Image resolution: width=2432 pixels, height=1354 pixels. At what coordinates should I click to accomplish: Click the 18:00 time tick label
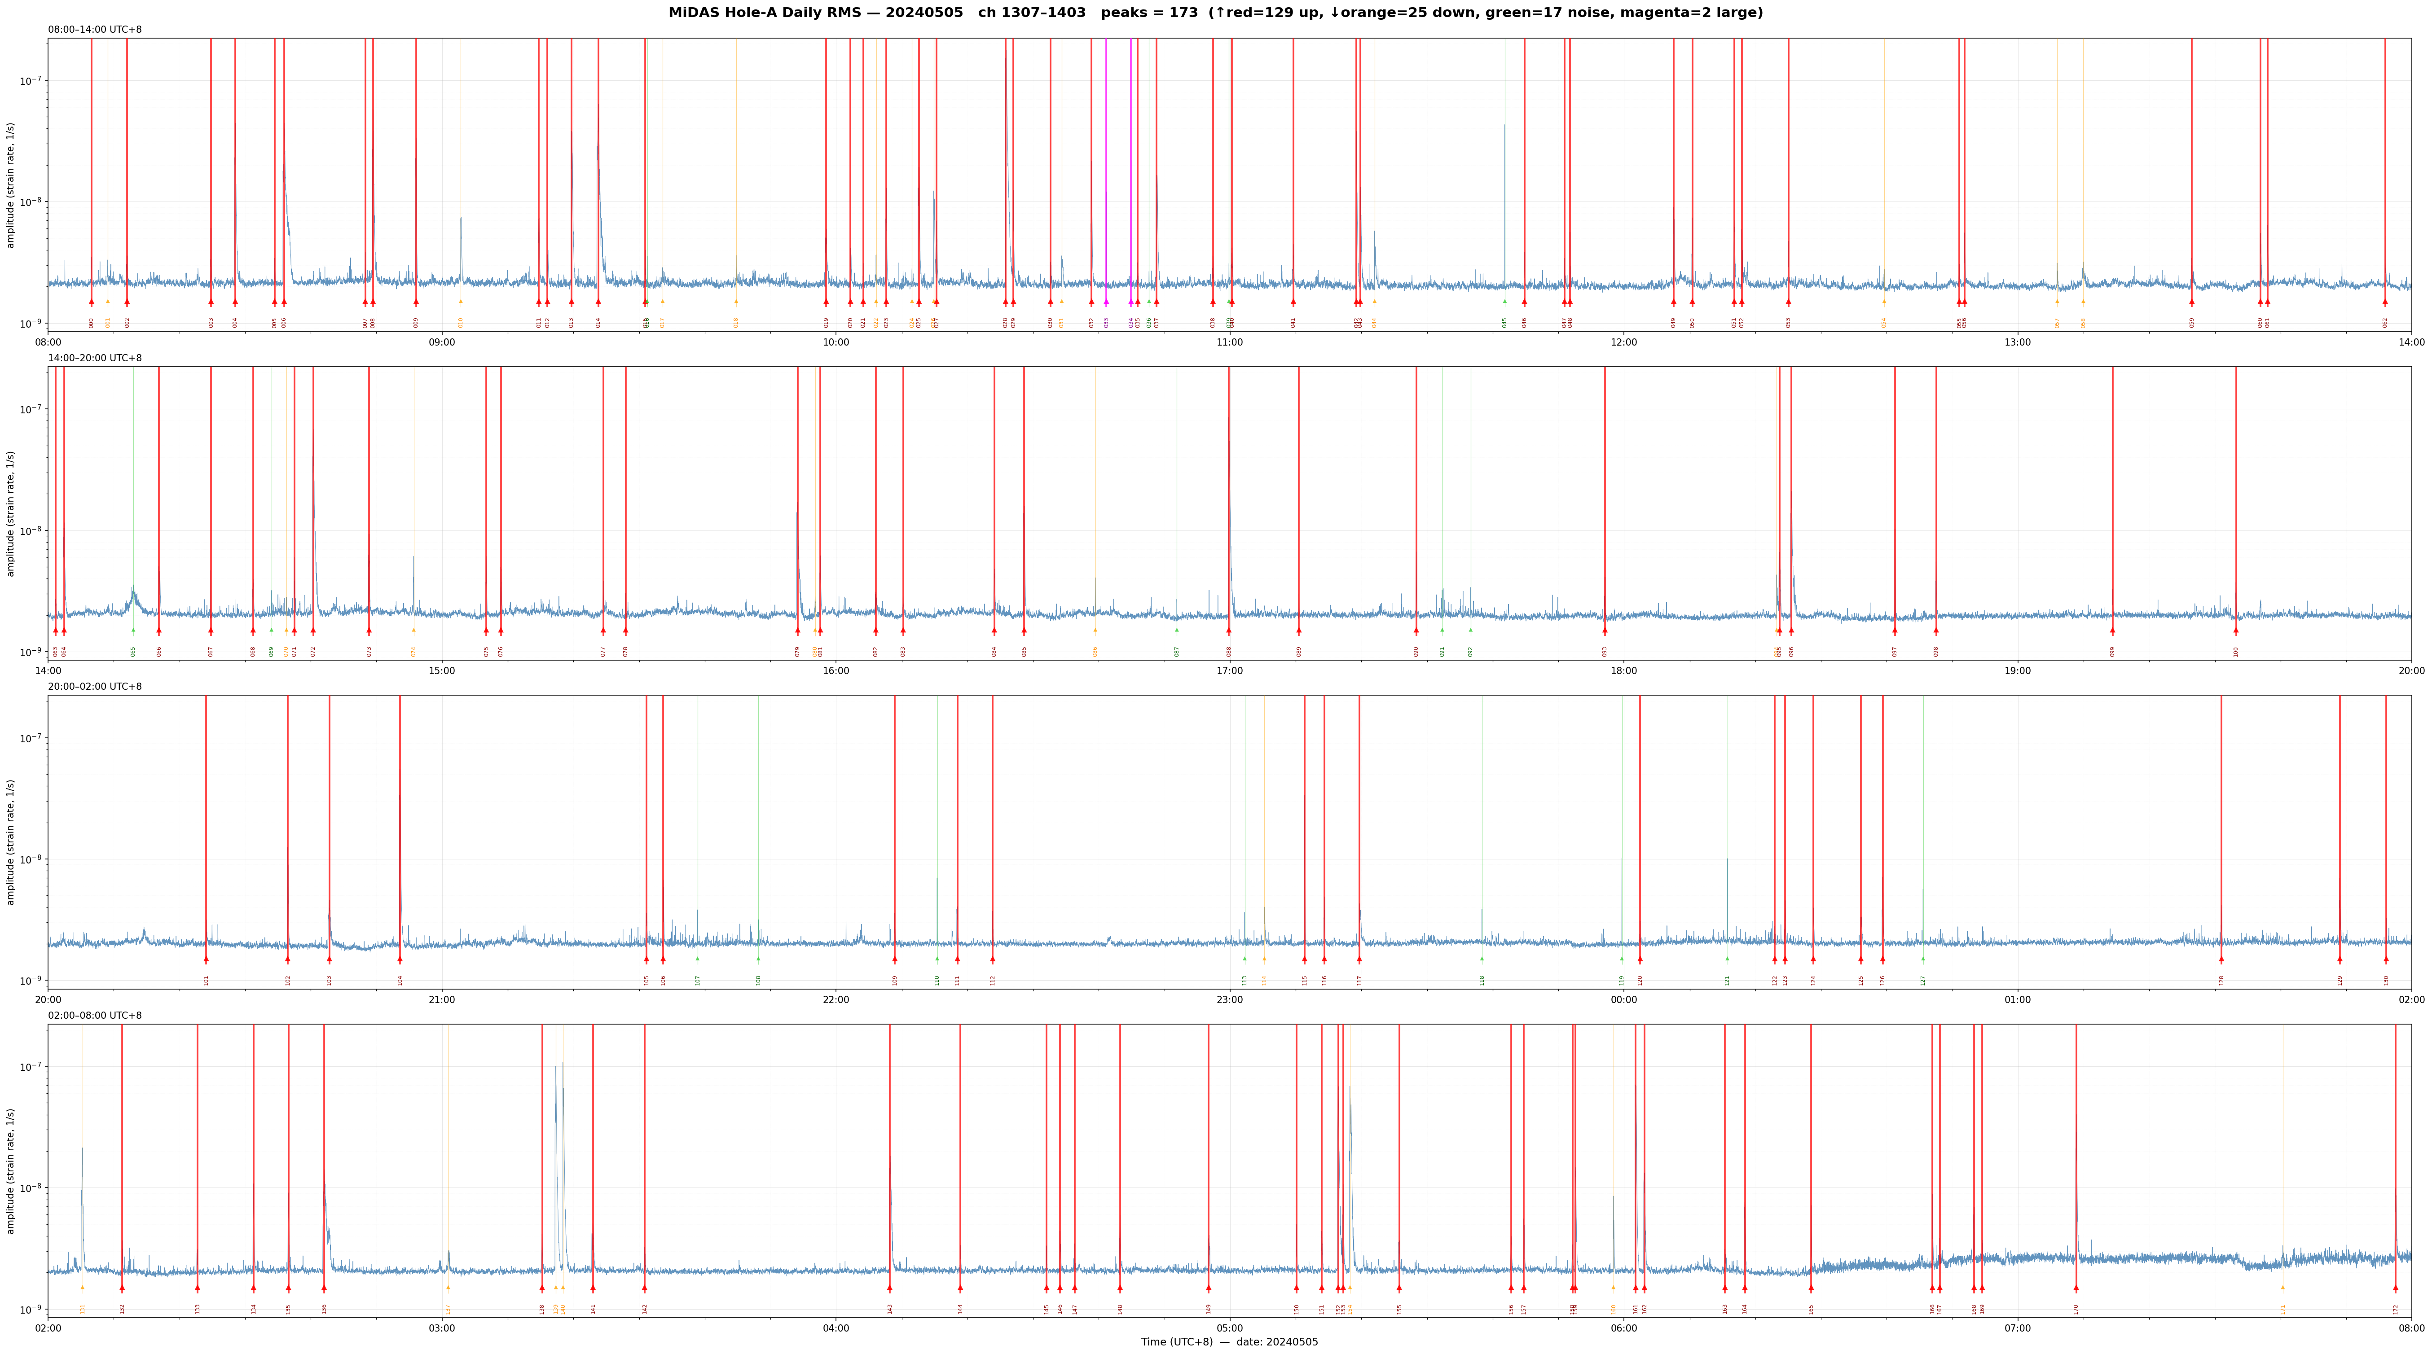point(1624,671)
